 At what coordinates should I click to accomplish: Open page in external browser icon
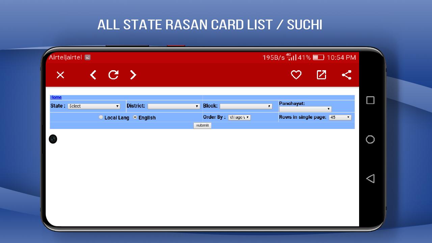(321, 75)
